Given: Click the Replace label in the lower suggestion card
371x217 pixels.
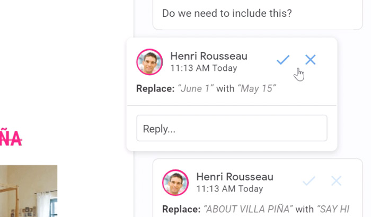Looking at the screenshot, I should pyautogui.click(x=181, y=209).
